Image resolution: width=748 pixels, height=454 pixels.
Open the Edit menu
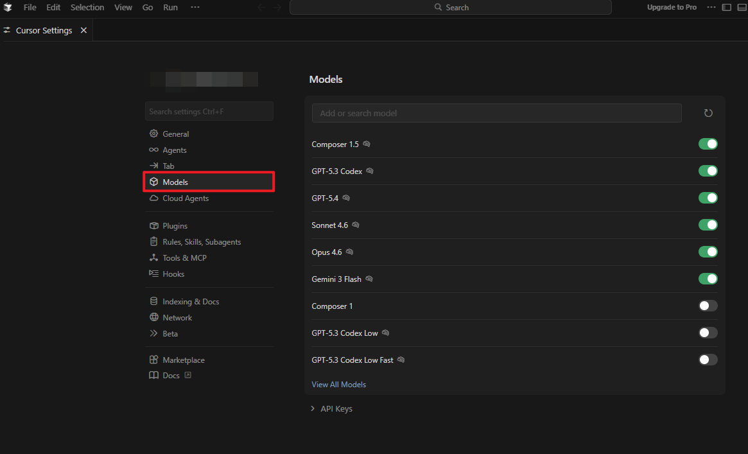pos(53,7)
